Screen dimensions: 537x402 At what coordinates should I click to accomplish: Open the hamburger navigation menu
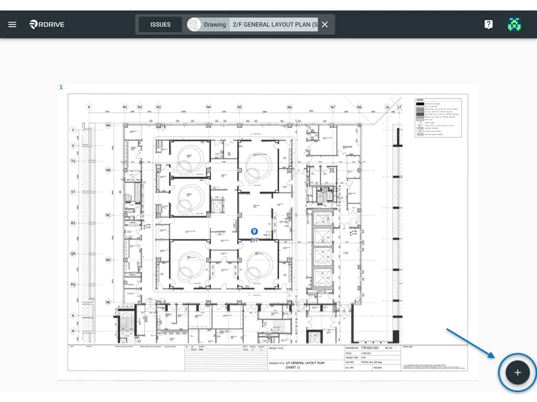point(12,24)
